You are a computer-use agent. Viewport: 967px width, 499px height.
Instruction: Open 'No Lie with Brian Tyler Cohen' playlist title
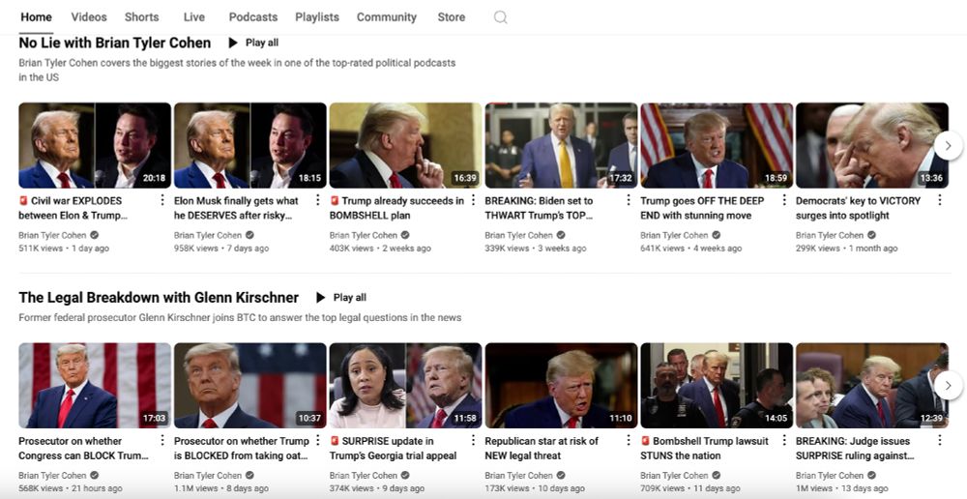click(x=115, y=43)
